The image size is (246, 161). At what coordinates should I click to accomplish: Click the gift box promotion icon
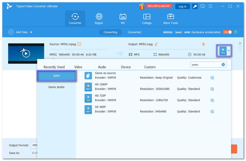(x=142, y=6)
